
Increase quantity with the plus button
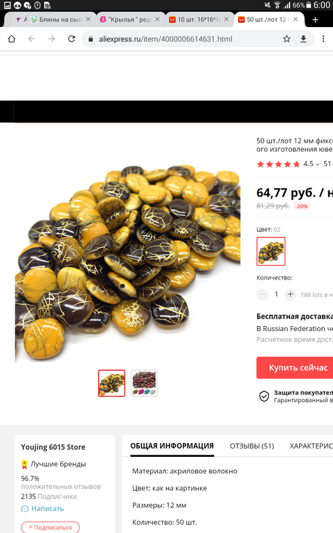pyautogui.click(x=290, y=294)
